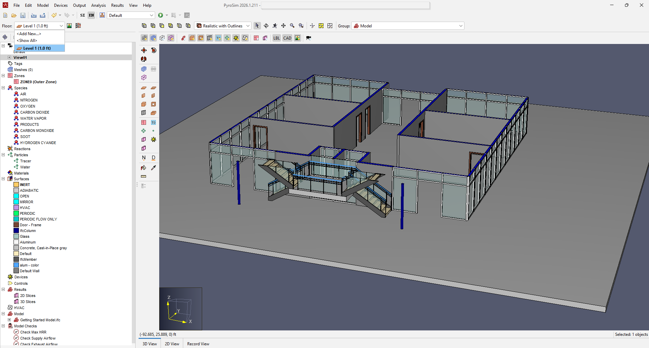
Task: Choose the Measure ruler tool
Action: (x=144, y=177)
